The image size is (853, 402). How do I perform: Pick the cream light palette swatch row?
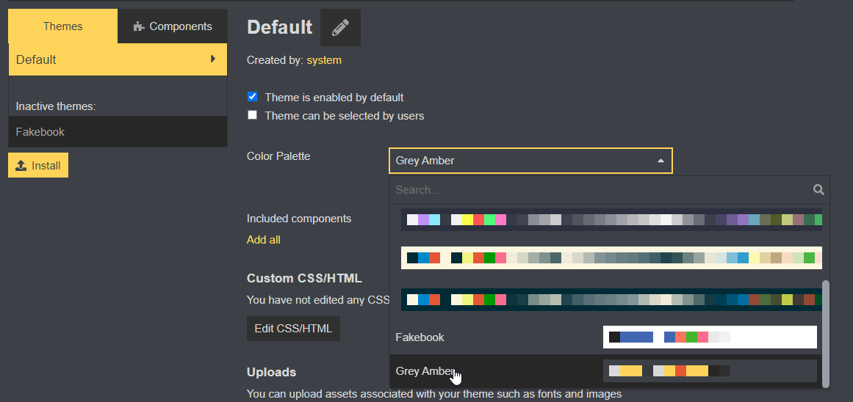(611, 257)
